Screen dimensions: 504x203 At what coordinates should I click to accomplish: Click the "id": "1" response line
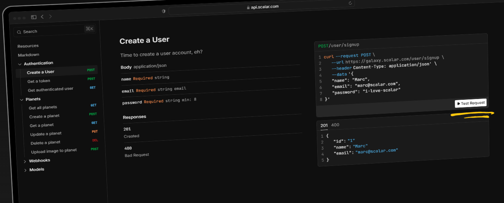tap(344, 141)
